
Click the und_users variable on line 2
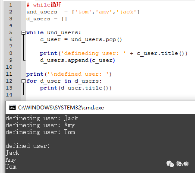[42, 12]
